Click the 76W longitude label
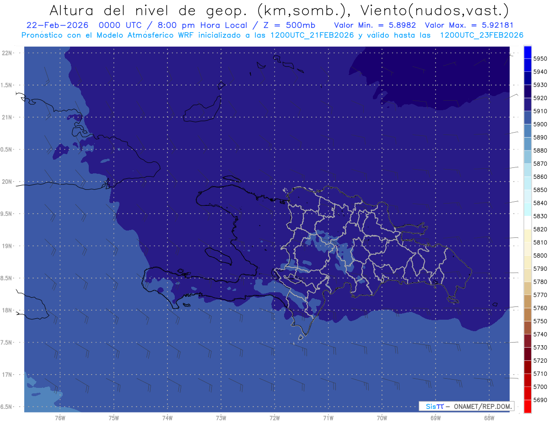The image size is (549, 424). point(60,418)
